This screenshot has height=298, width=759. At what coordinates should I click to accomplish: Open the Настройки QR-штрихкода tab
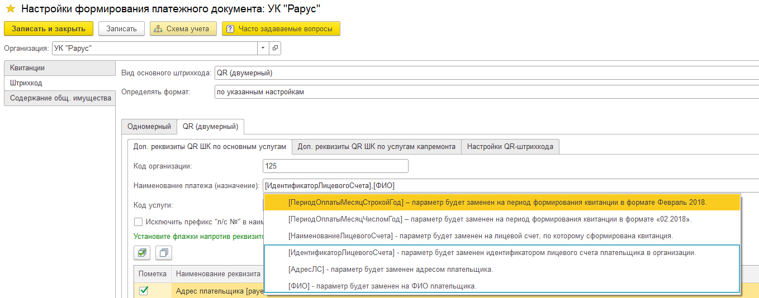(x=510, y=147)
